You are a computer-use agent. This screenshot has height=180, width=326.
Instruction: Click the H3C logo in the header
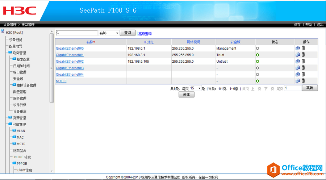(20, 11)
